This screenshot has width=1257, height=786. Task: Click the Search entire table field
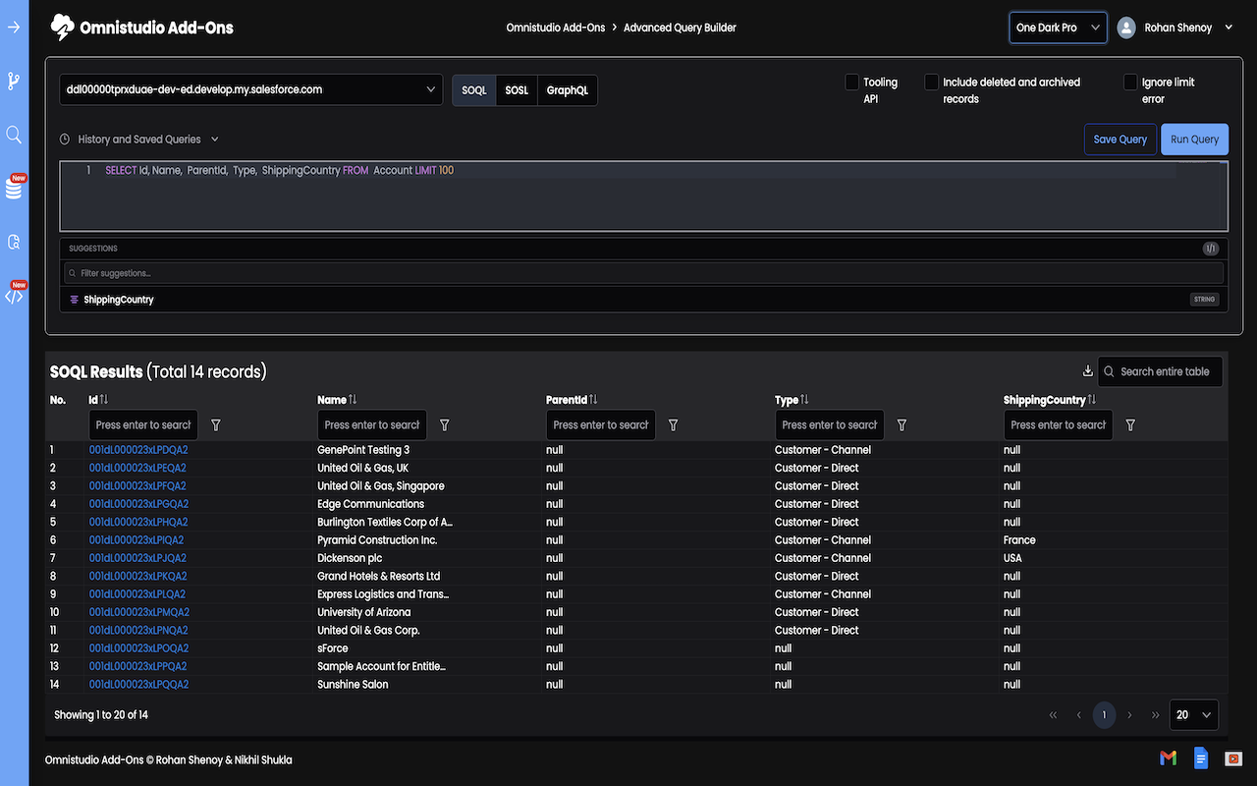click(1161, 371)
